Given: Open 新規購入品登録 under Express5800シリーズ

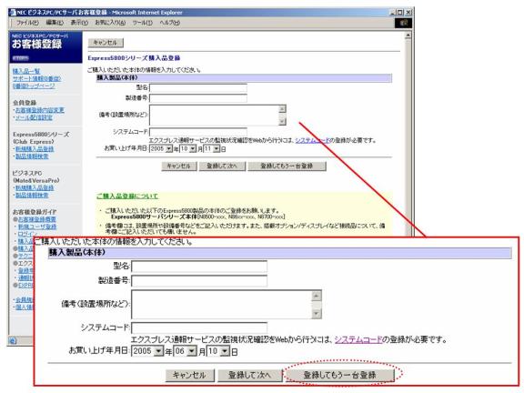Looking at the screenshot, I should [35, 148].
